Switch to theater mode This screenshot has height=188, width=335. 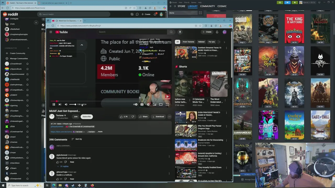pyautogui.click(x=161, y=104)
